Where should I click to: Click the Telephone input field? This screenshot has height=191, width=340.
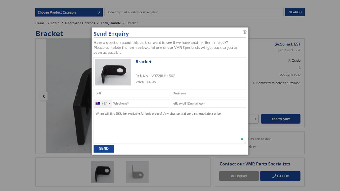point(140,104)
